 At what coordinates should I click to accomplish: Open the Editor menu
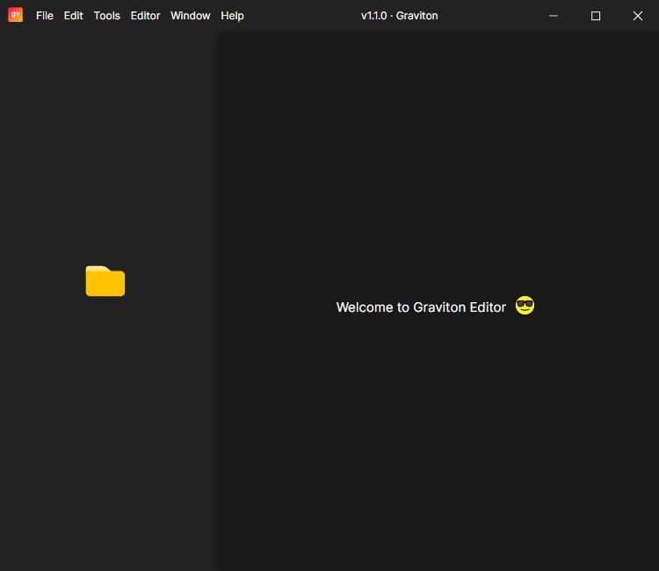click(145, 16)
